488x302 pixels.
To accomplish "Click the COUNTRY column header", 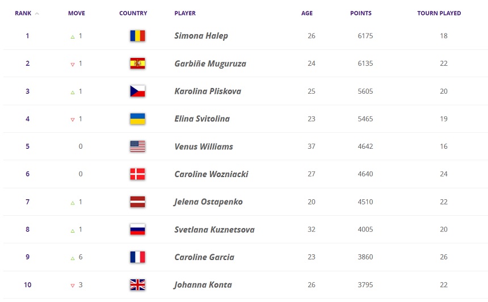I will pyautogui.click(x=133, y=13).
